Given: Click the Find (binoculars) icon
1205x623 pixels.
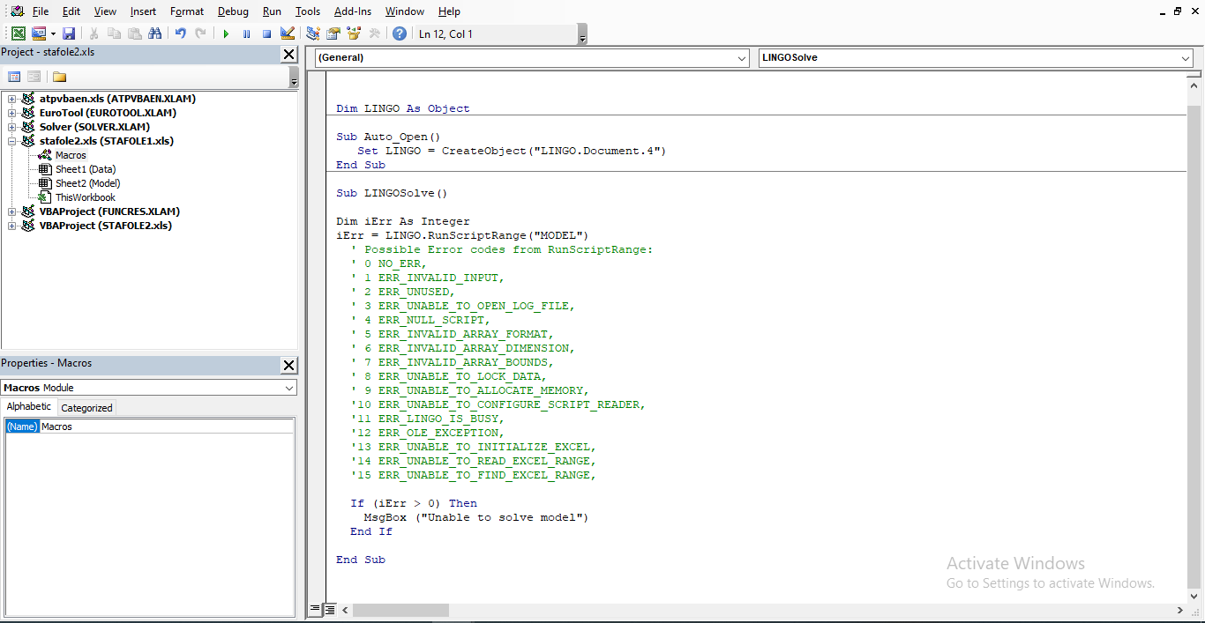Looking at the screenshot, I should pos(155,33).
